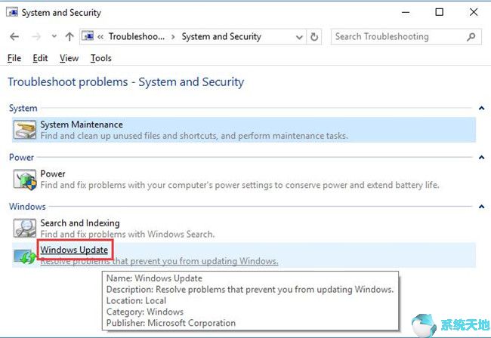Open the recent locations dropdown arrow
The height and width of the screenshot is (338, 491).
[x=53, y=37]
